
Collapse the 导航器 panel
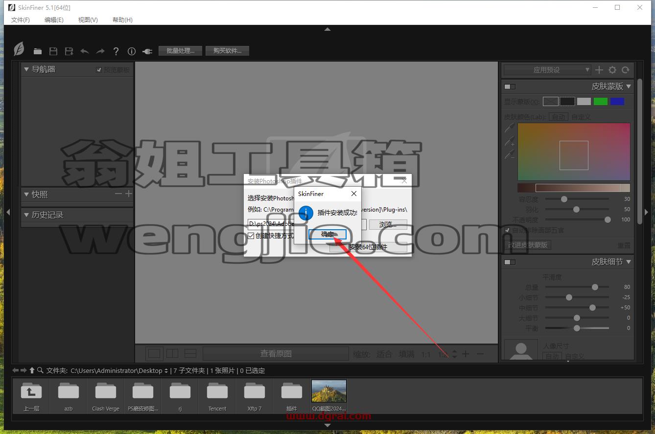tap(26, 69)
